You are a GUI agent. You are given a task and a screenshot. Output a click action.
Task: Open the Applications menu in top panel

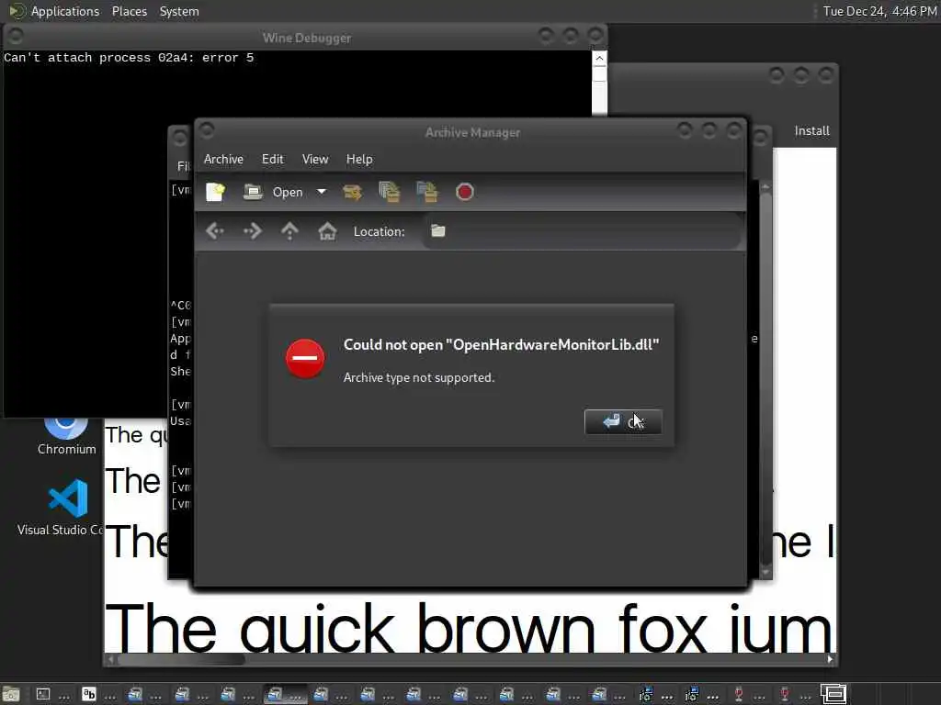pyautogui.click(x=55, y=11)
